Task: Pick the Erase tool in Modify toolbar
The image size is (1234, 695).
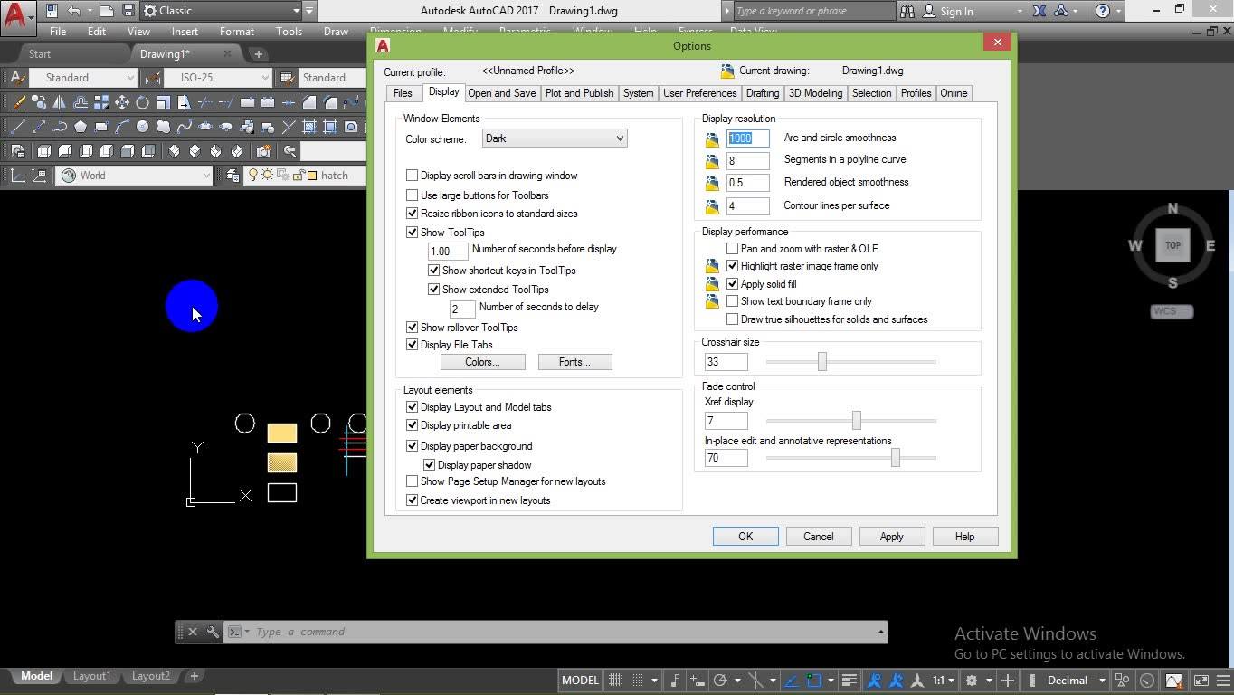Action: pyautogui.click(x=17, y=102)
